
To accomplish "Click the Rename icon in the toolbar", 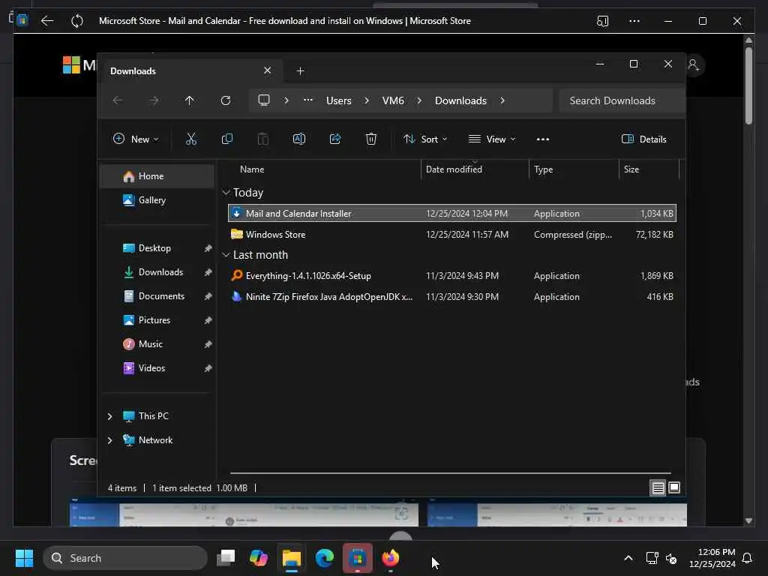I will click(298, 139).
